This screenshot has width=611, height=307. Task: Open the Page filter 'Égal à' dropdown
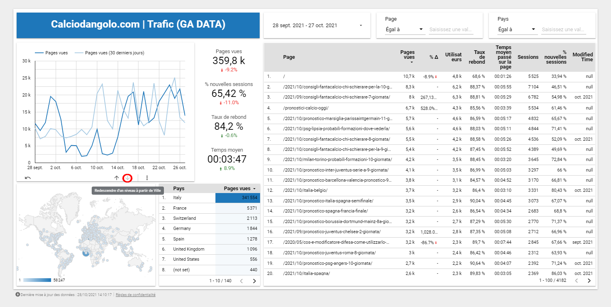pos(404,29)
